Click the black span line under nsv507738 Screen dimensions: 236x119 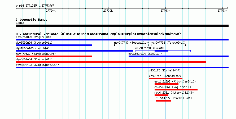coord(168,45)
